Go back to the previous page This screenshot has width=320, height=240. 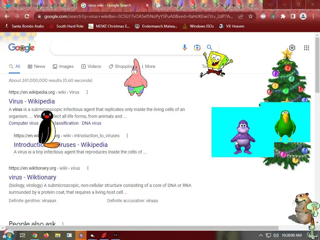[7, 16]
